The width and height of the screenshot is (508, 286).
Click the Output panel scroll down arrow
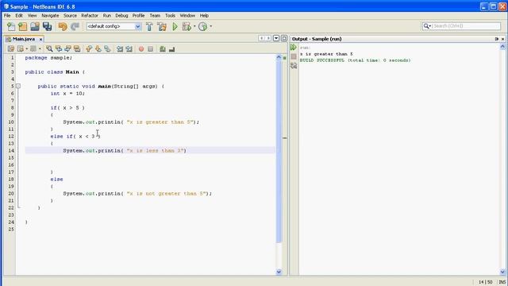[502, 272]
